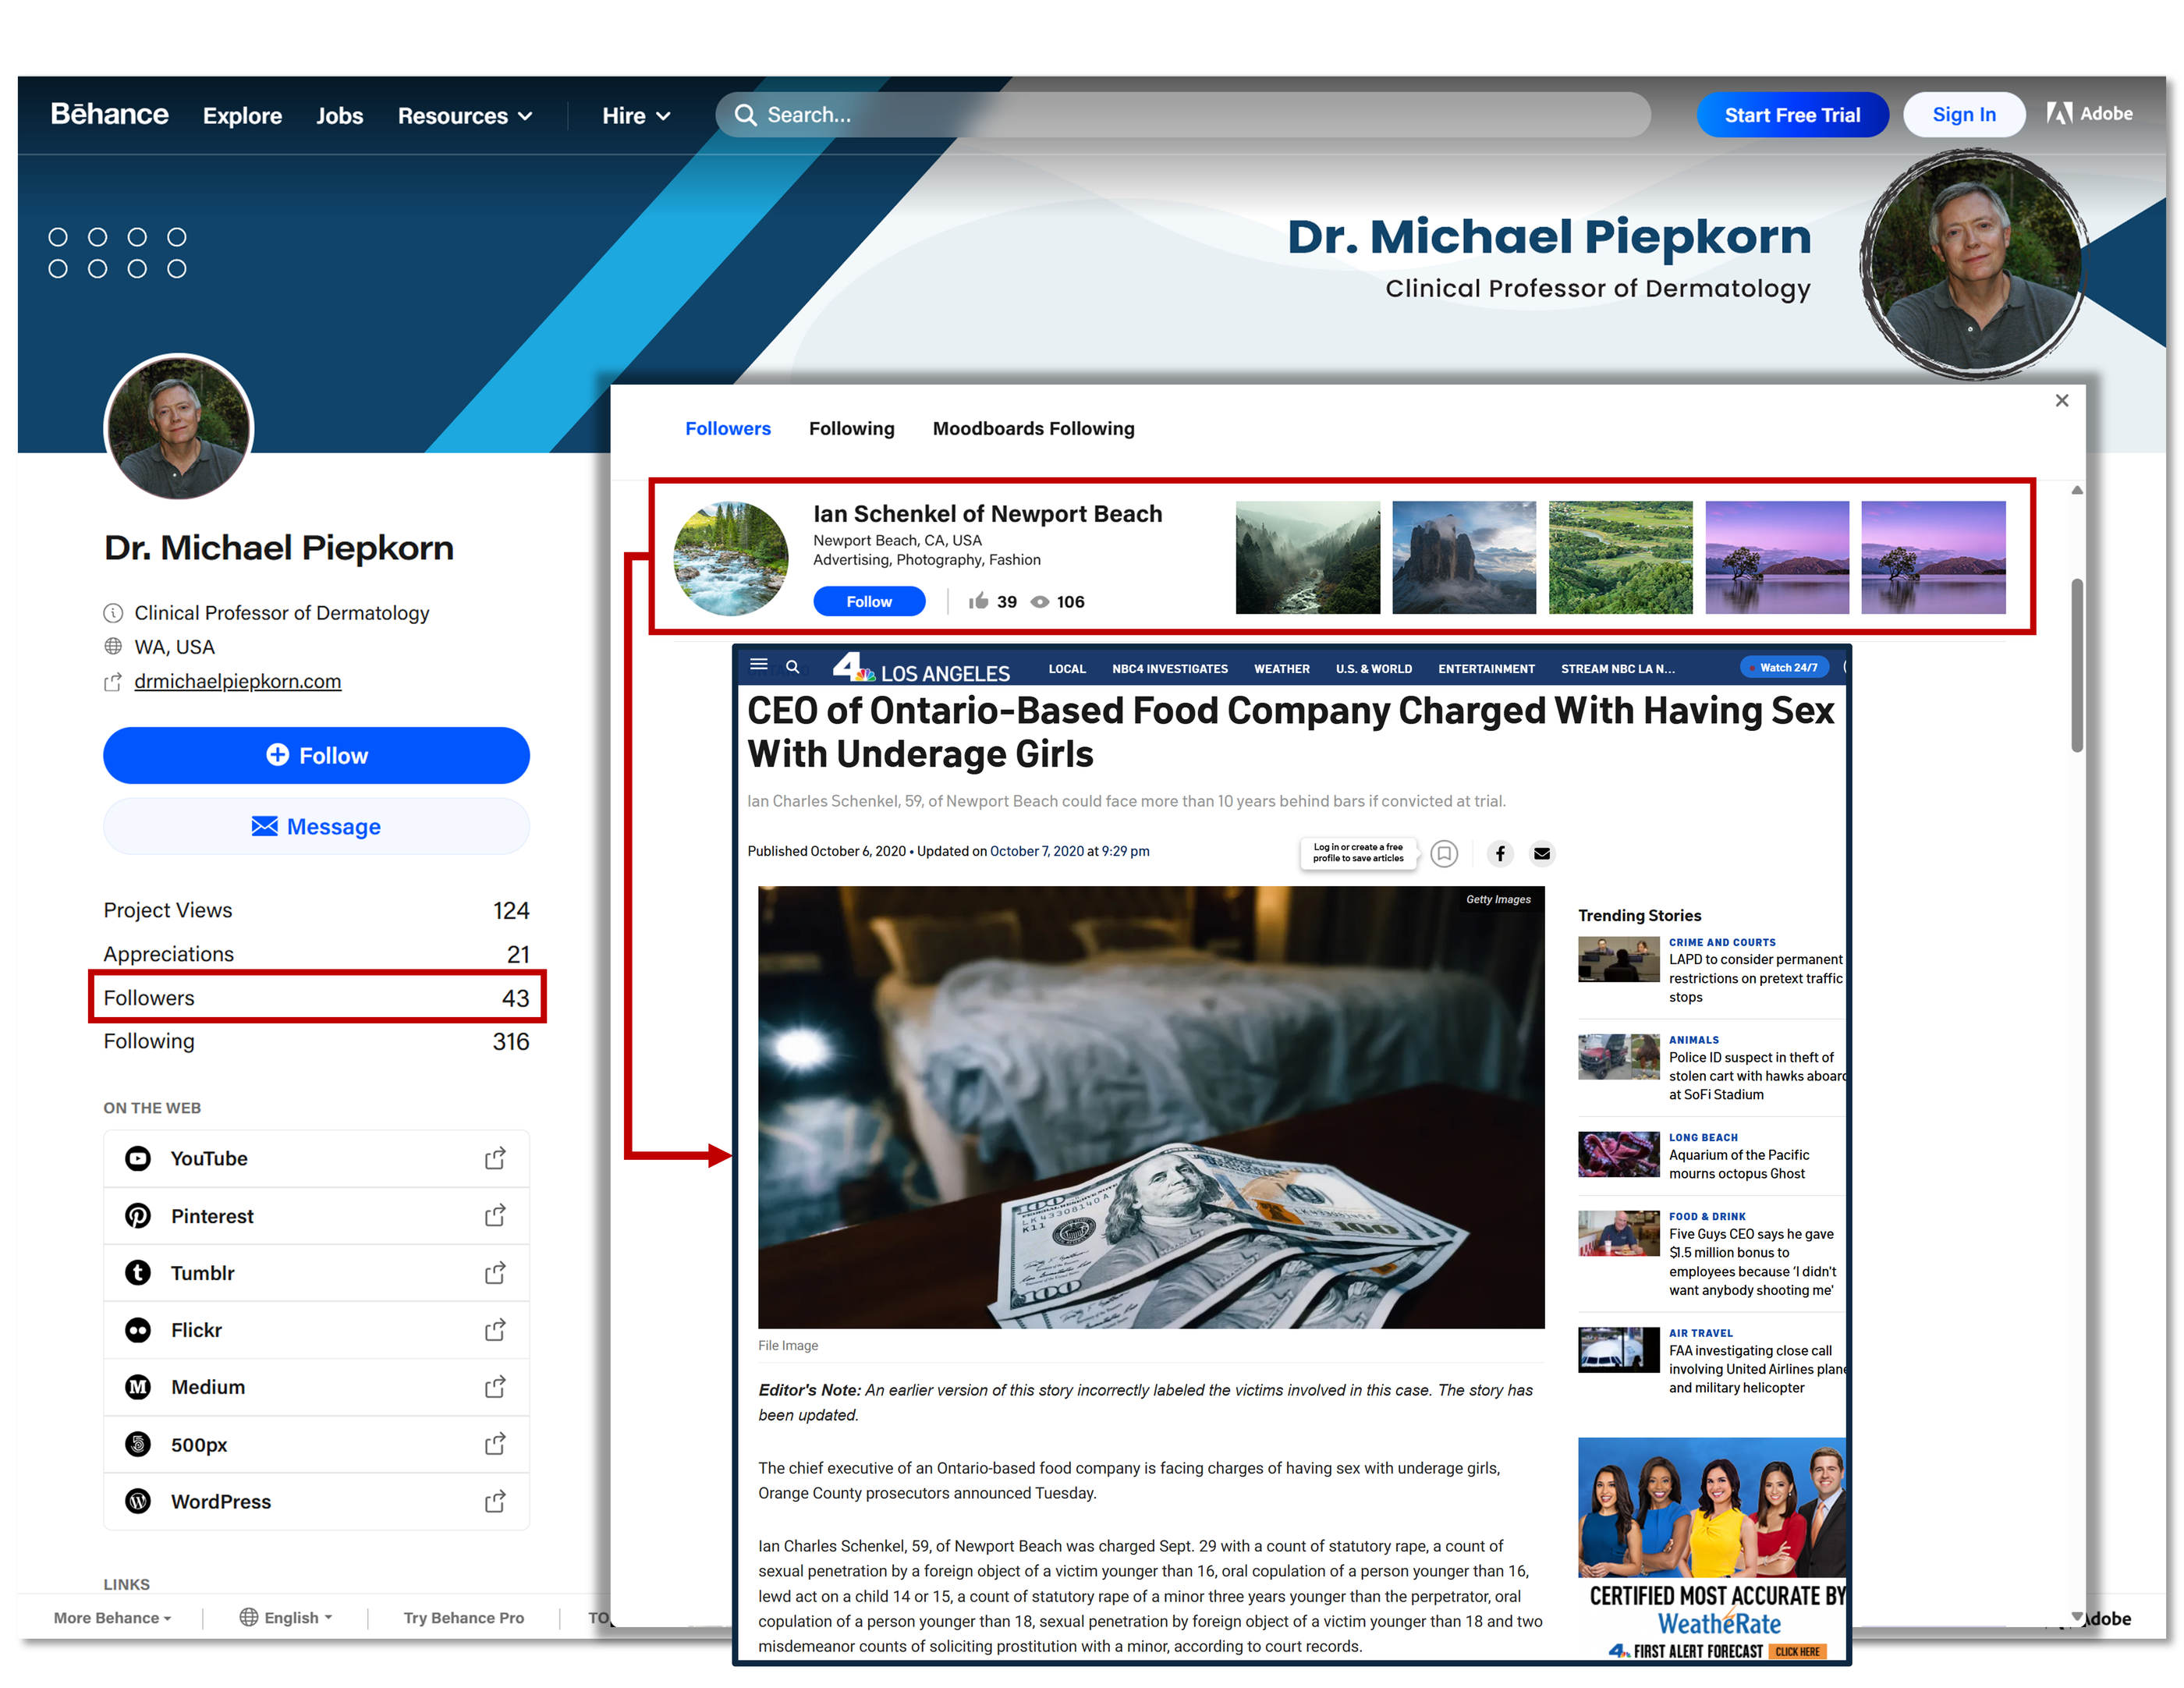Image resolution: width=2184 pixels, height=1688 pixels.
Task: Click the magnifier icon in Behance search bar
Action: click(745, 115)
